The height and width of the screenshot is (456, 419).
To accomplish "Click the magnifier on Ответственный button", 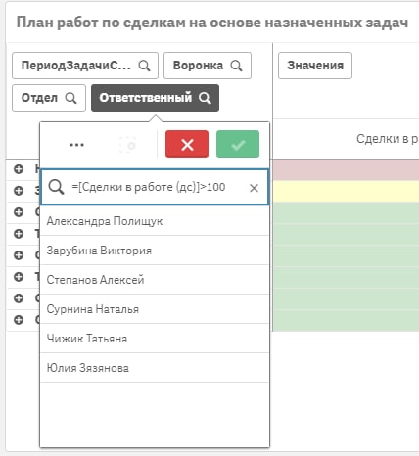I will 206,98.
